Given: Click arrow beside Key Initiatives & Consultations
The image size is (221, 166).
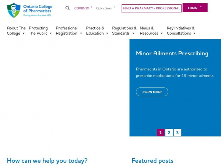Looking at the screenshot, I should pyautogui.click(x=194, y=34).
